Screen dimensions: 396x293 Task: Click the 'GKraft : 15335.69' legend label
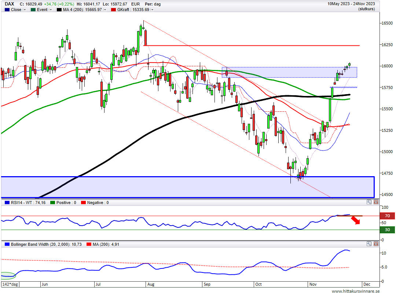133,10
